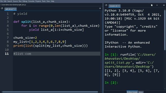Viewport: 166px width, 93px height.
Task: Open the Consoles menu
Action: 31,1
